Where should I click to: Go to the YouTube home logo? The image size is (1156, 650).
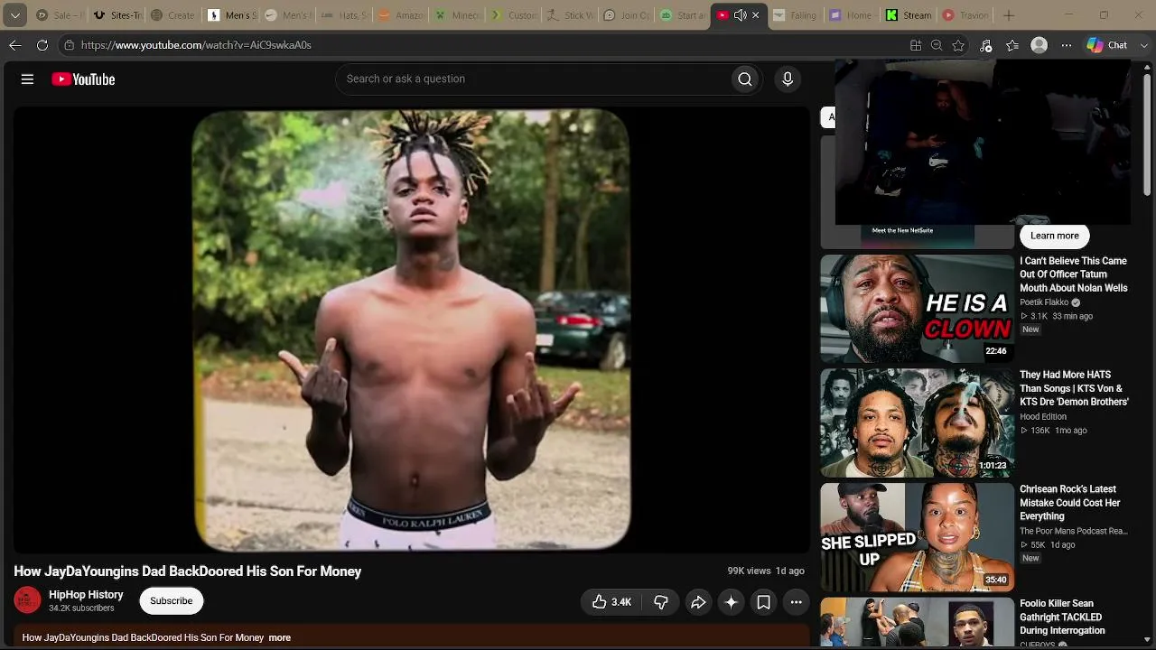(x=83, y=79)
